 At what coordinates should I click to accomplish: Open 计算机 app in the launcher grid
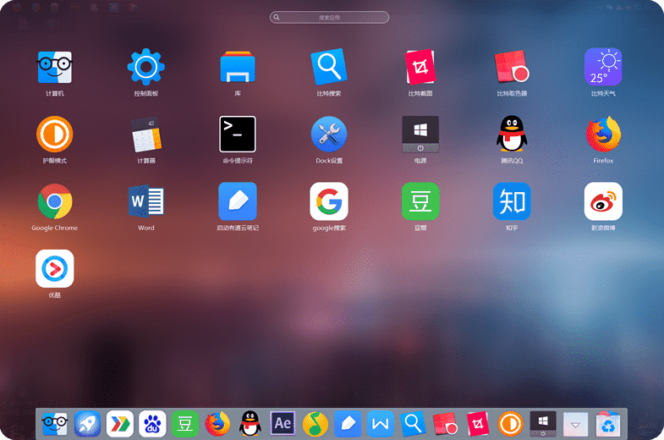point(55,68)
